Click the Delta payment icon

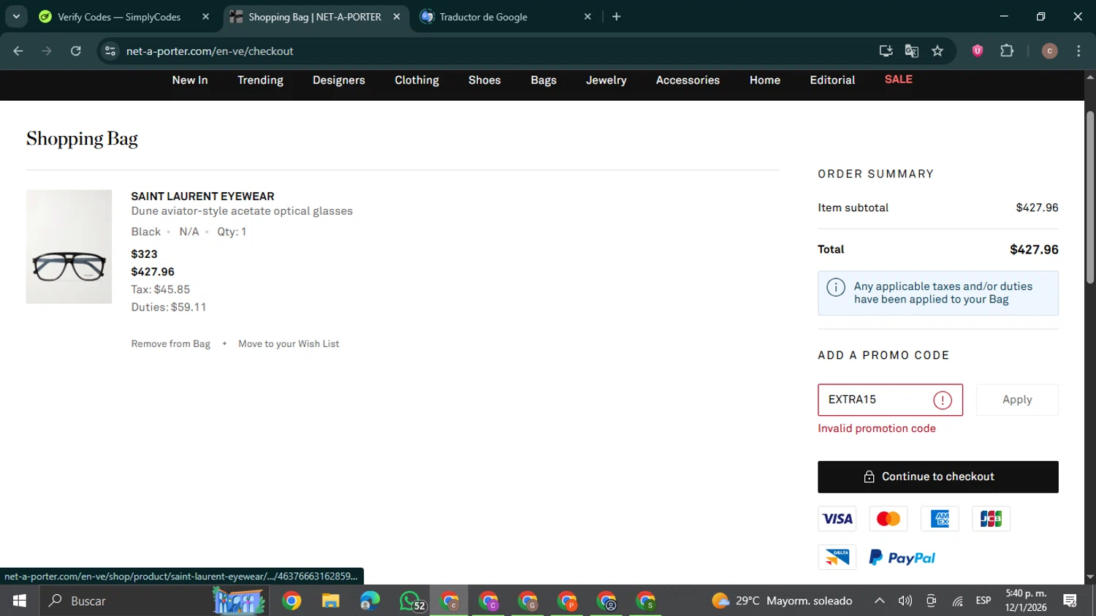tap(837, 558)
